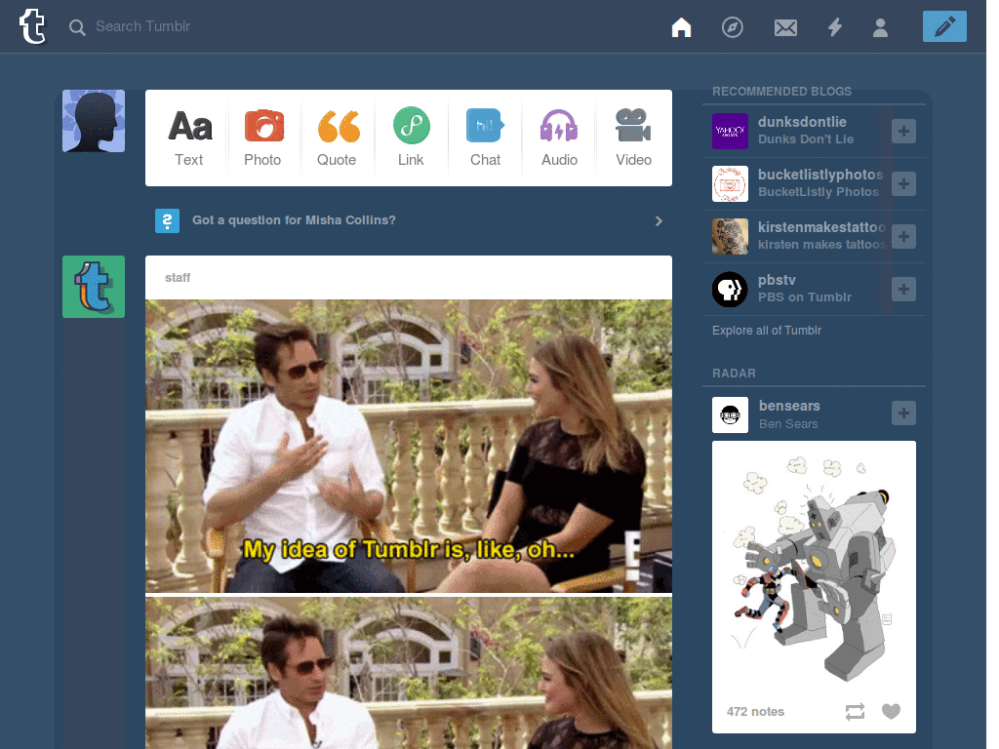Open the Inbox envelope icon
The height and width of the screenshot is (749, 999).
pos(785,27)
